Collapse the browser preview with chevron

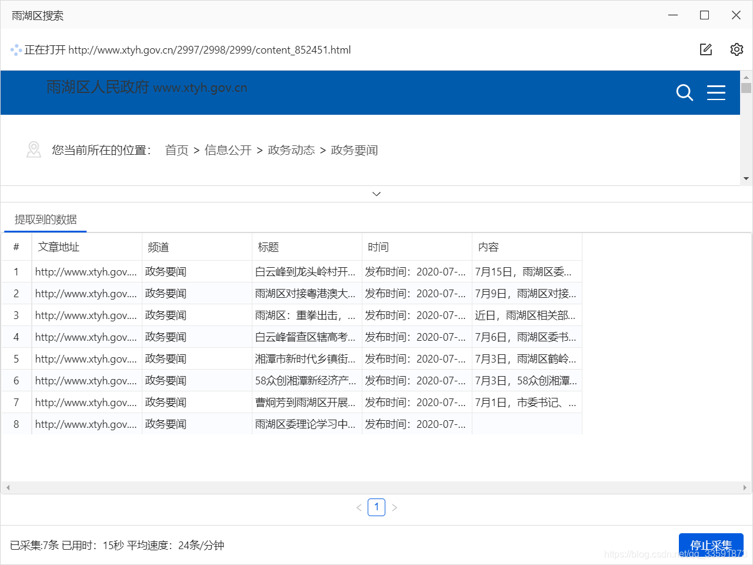click(x=376, y=194)
